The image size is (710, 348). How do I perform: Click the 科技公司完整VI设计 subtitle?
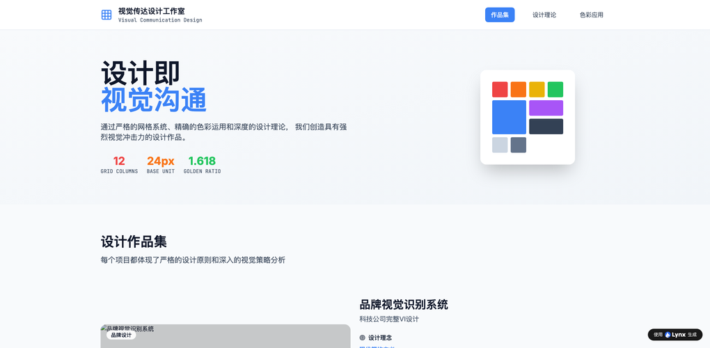click(389, 319)
